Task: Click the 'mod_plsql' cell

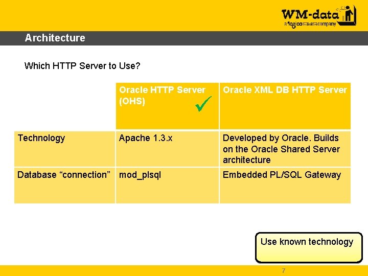Action: (x=167, y=186)
